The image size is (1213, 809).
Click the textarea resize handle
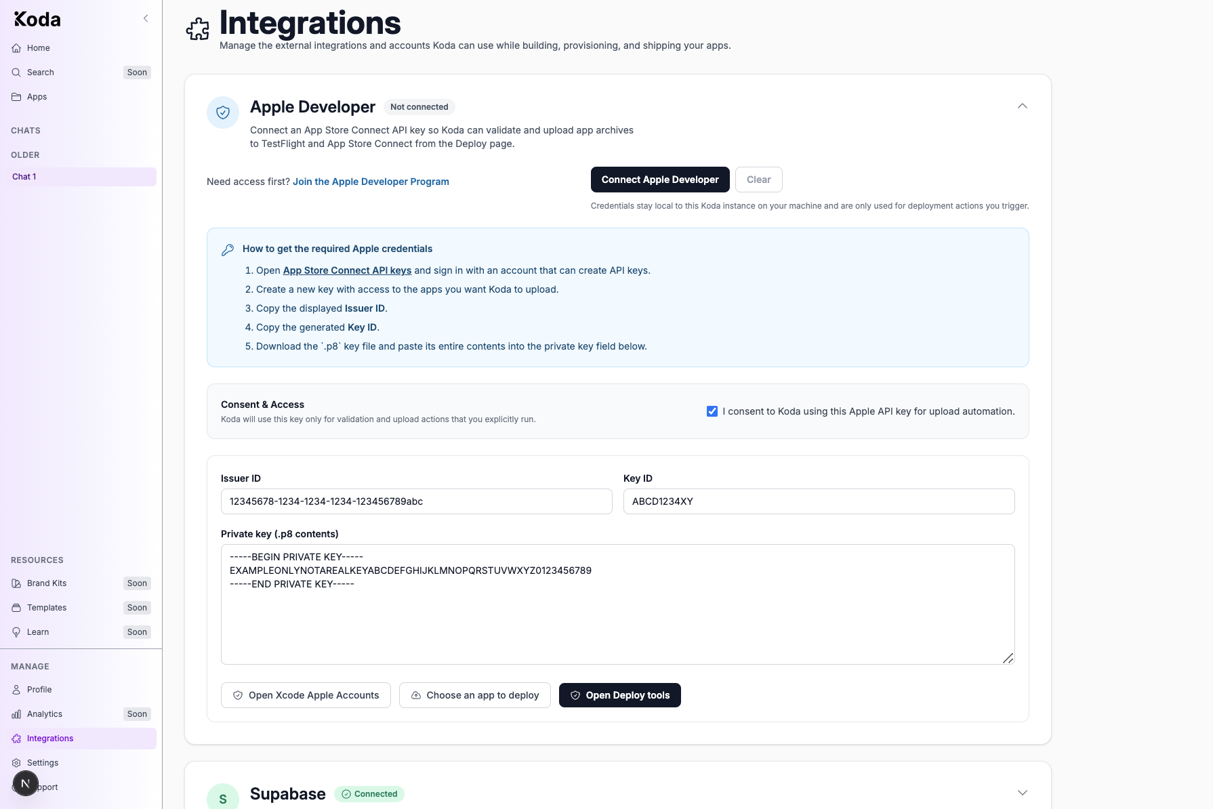1008,659
